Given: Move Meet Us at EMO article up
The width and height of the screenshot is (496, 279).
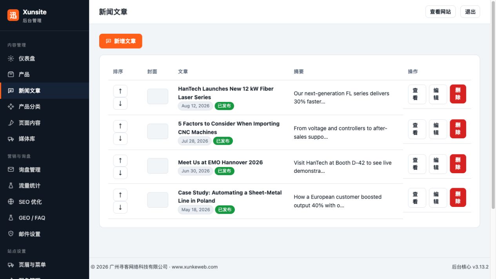Looking at the screenshot, I should coord(120,160).
